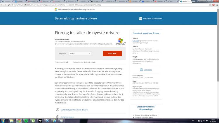Click the NO language indicator in tray
This screenshot has width=219, height=123.
click(193, 120)
